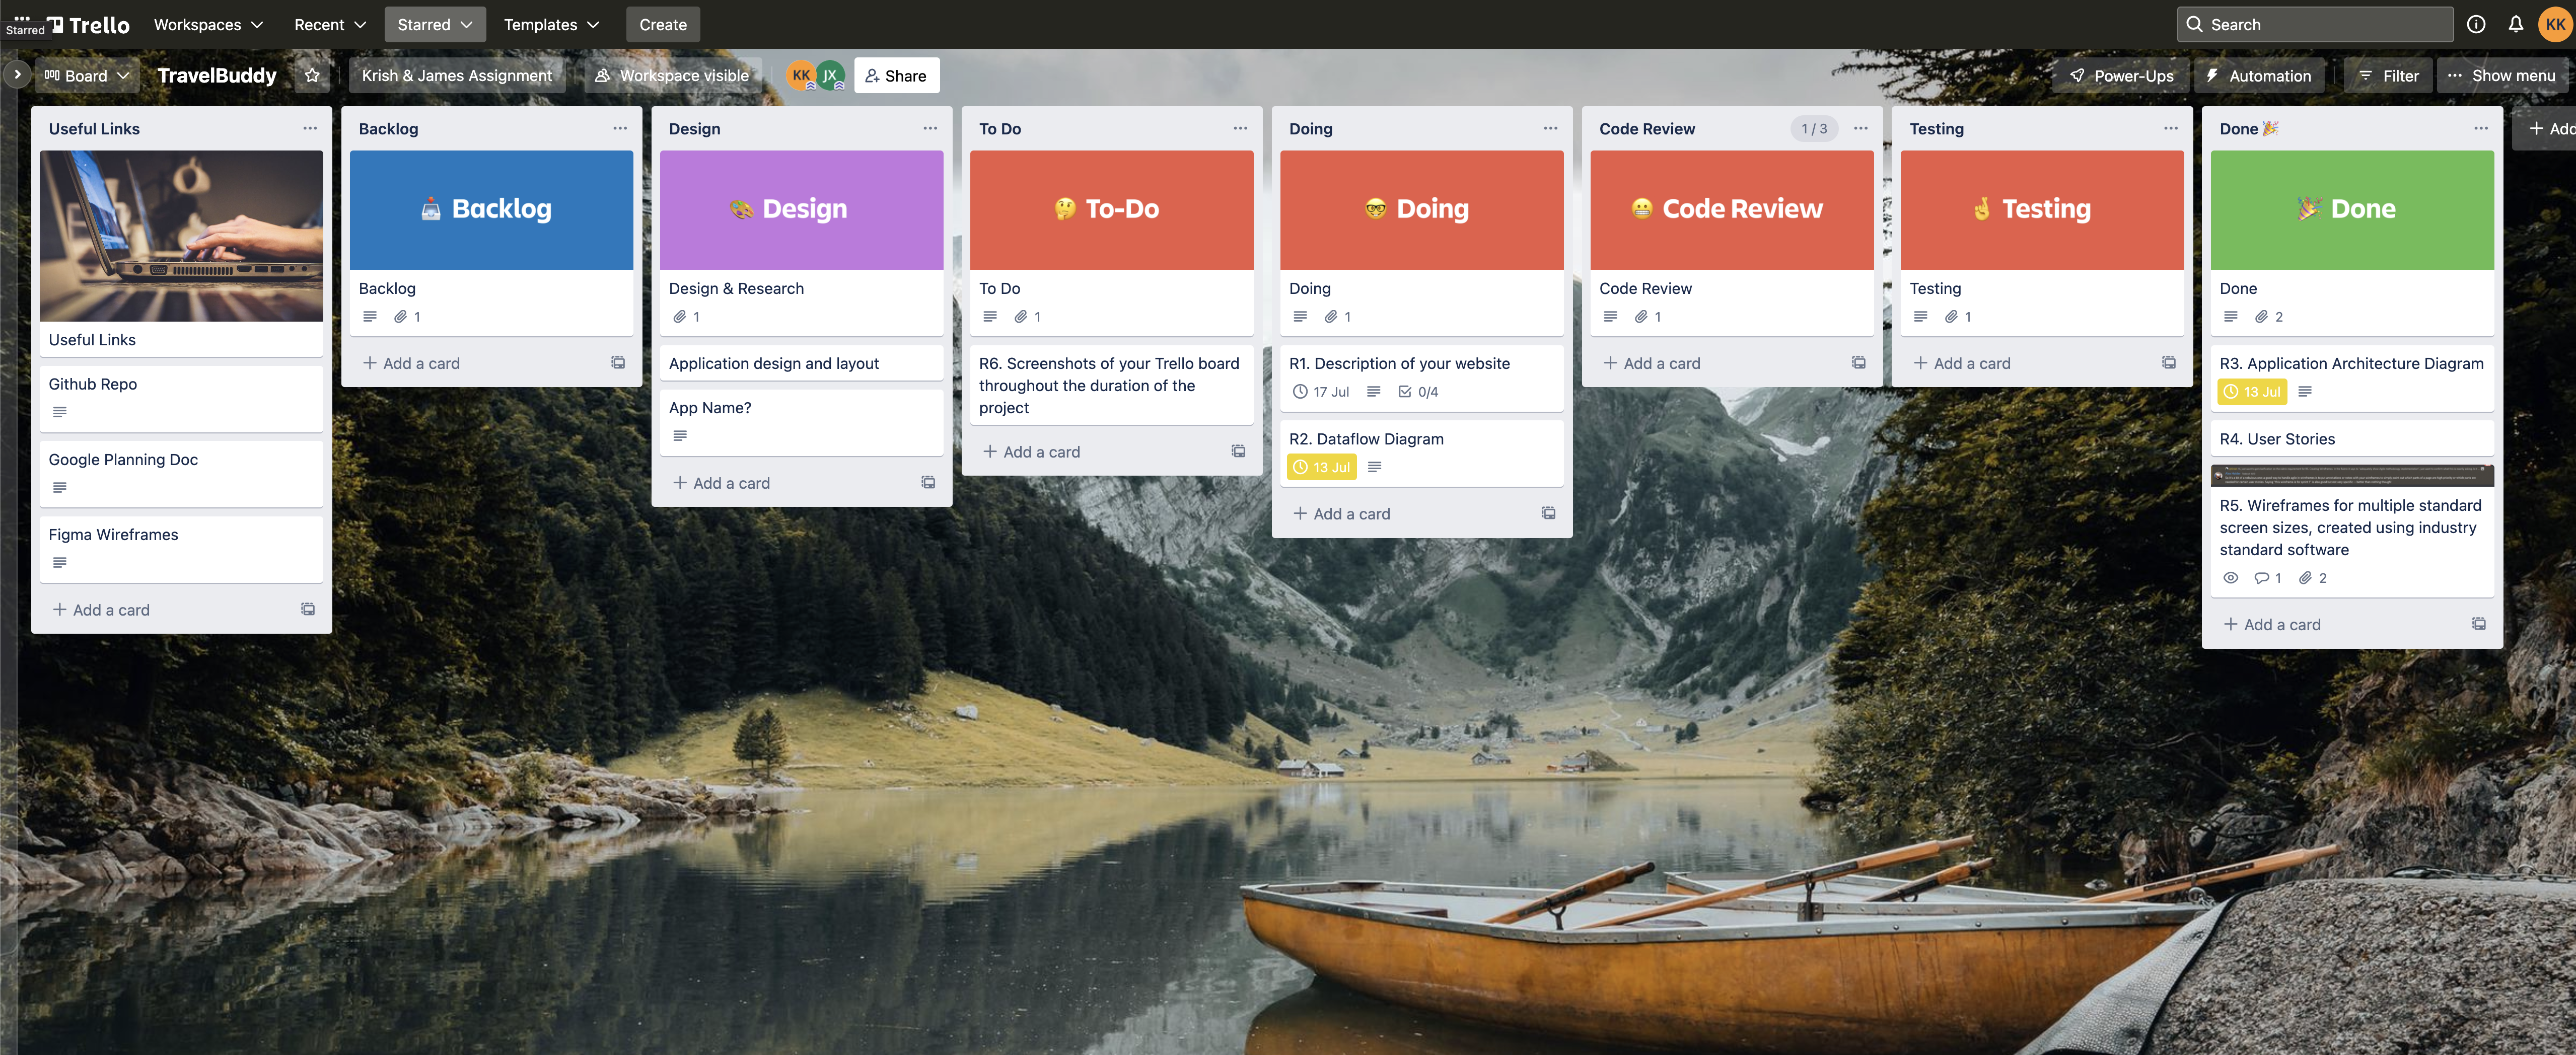Image resolution: width=2576 pixels, height=1055 pixels.
Task: Open the Workspaces dropdown
Action: point(208,24)
